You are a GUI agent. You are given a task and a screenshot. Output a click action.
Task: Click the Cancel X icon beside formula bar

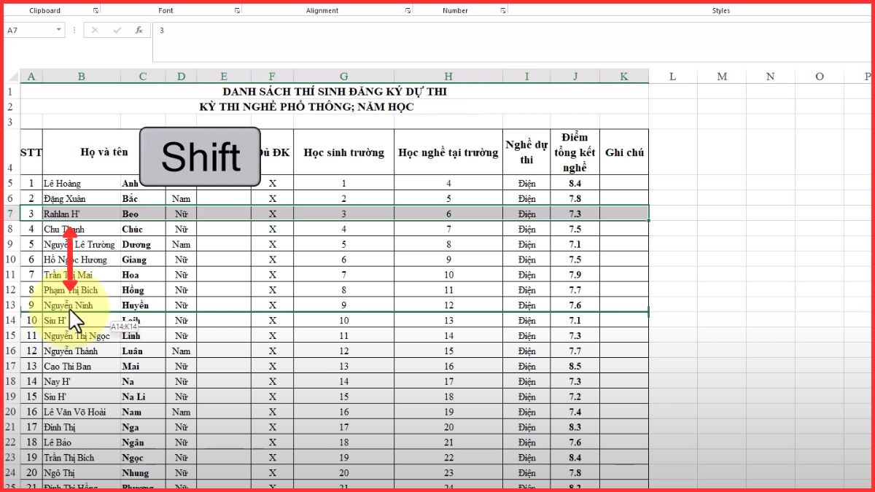pos(95,30)
